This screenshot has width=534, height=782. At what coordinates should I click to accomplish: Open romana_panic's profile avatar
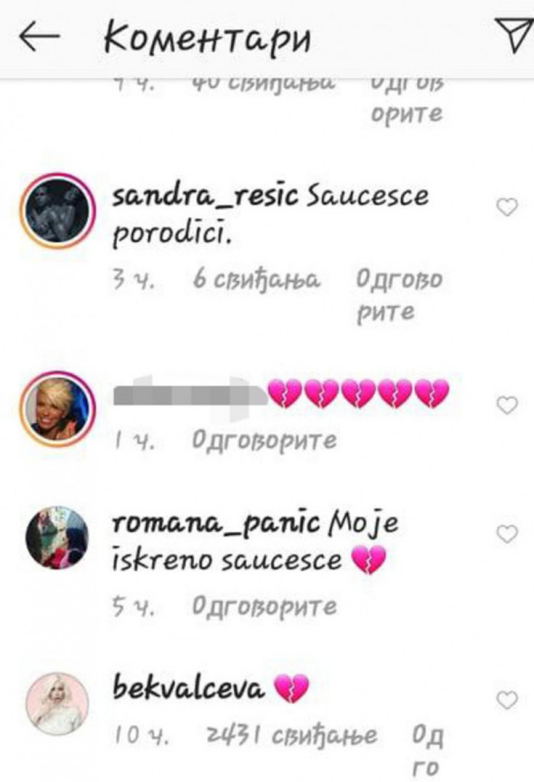coord(57,538)
